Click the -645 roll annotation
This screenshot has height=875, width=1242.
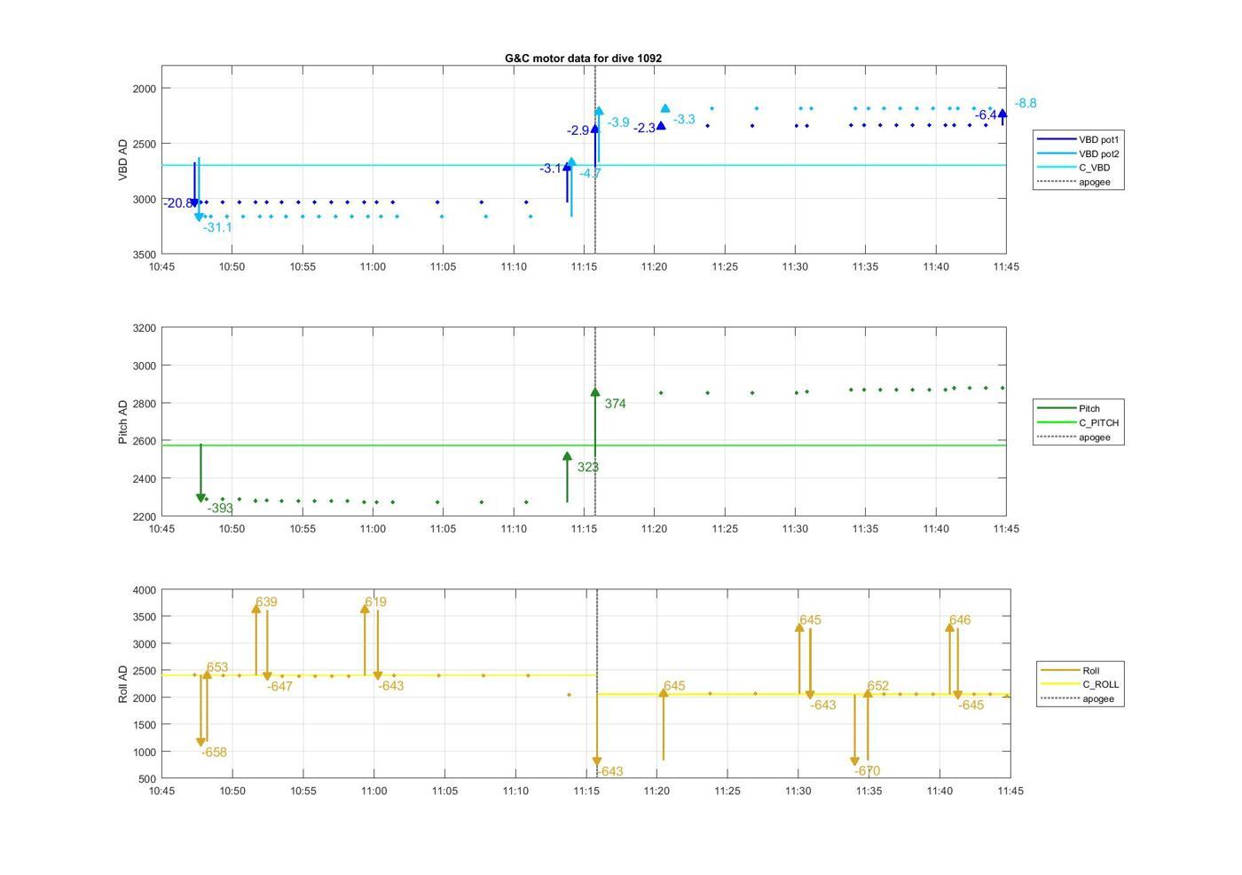(971, 706)
